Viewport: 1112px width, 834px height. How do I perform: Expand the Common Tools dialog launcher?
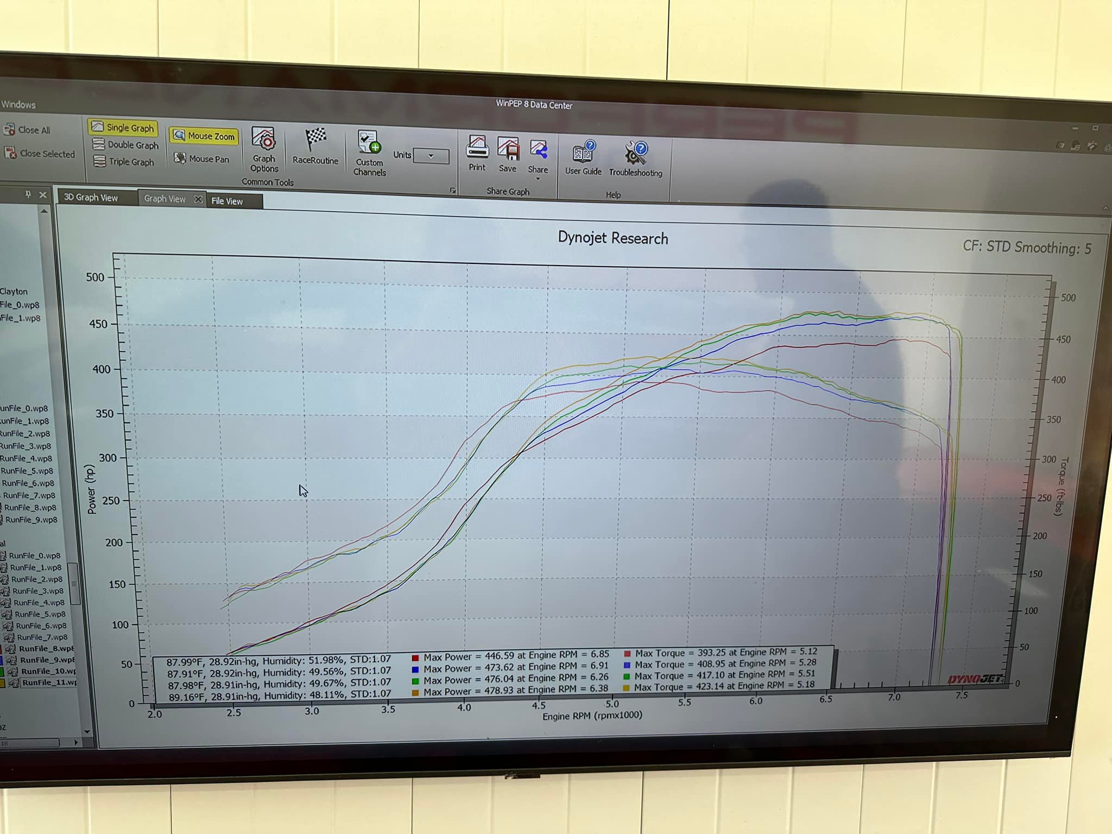pyautogui.click(x=453, y=190)
